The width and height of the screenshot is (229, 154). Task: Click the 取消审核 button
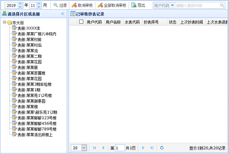point(82,5)
